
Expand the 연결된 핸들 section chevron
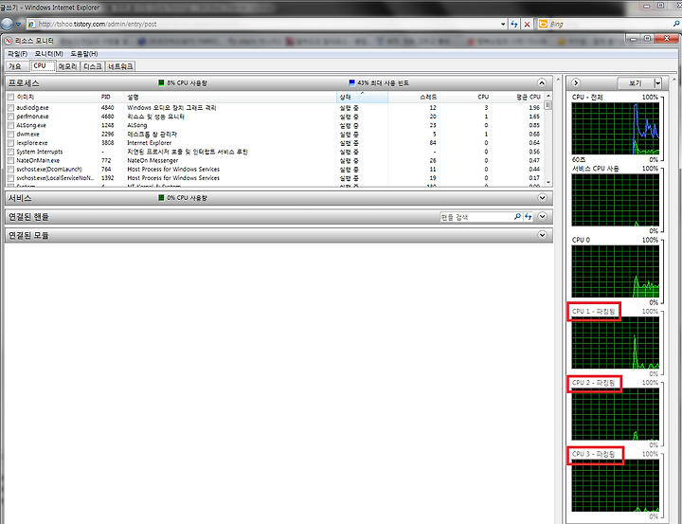542,216
